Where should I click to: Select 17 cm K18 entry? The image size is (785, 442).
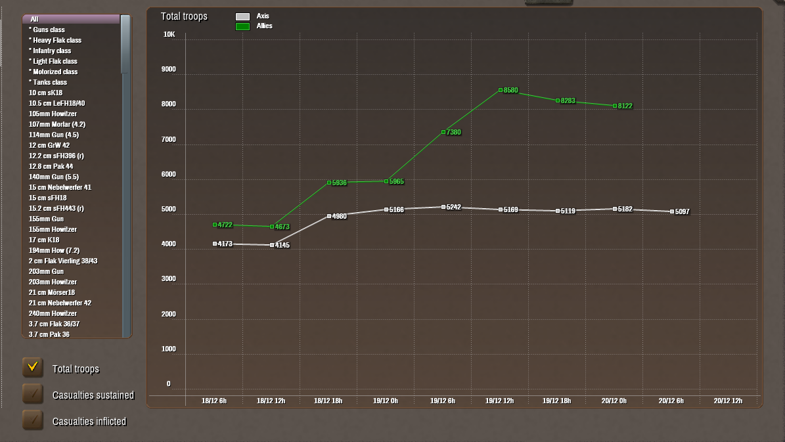71,240
